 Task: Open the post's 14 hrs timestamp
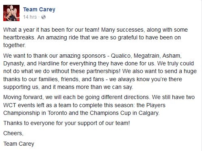(30, 17)
